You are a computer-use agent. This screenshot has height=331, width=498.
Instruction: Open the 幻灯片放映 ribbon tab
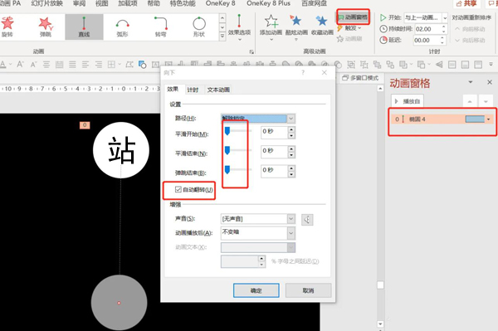tap(47, 3)
